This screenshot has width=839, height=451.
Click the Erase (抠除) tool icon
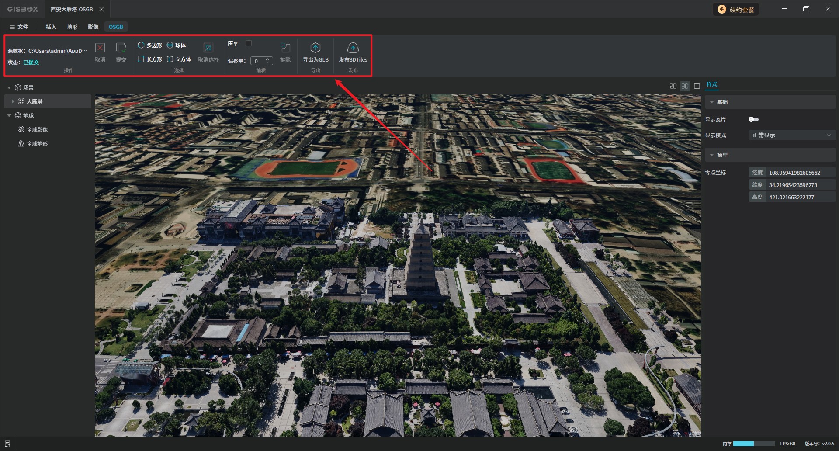(285, 48)
